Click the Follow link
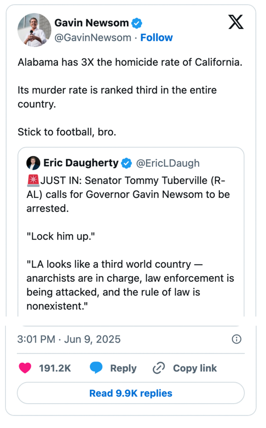This screenshot has height=428, width=266. (157, 37)
